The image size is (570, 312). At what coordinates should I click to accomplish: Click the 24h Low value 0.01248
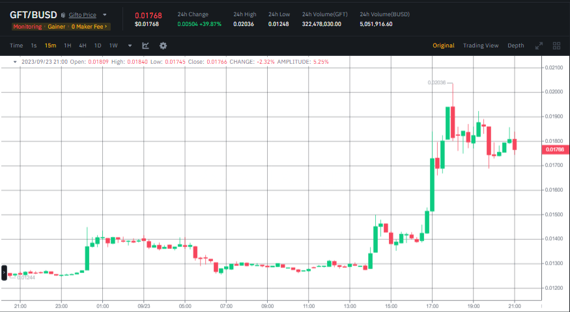[279, 24]
